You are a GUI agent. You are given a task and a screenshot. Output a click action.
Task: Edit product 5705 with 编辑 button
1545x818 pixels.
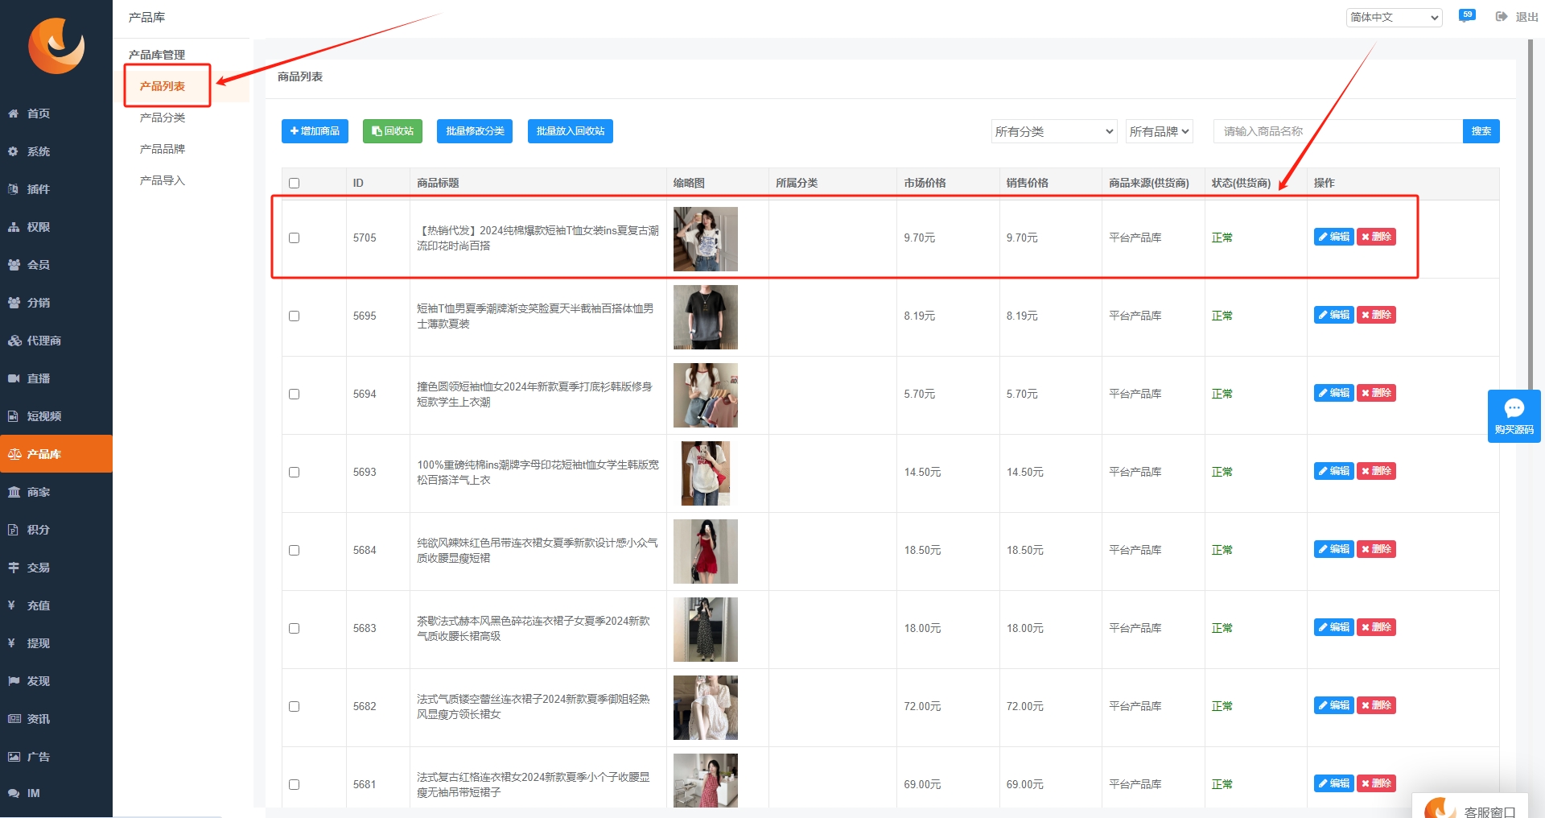pos(1334,237)
